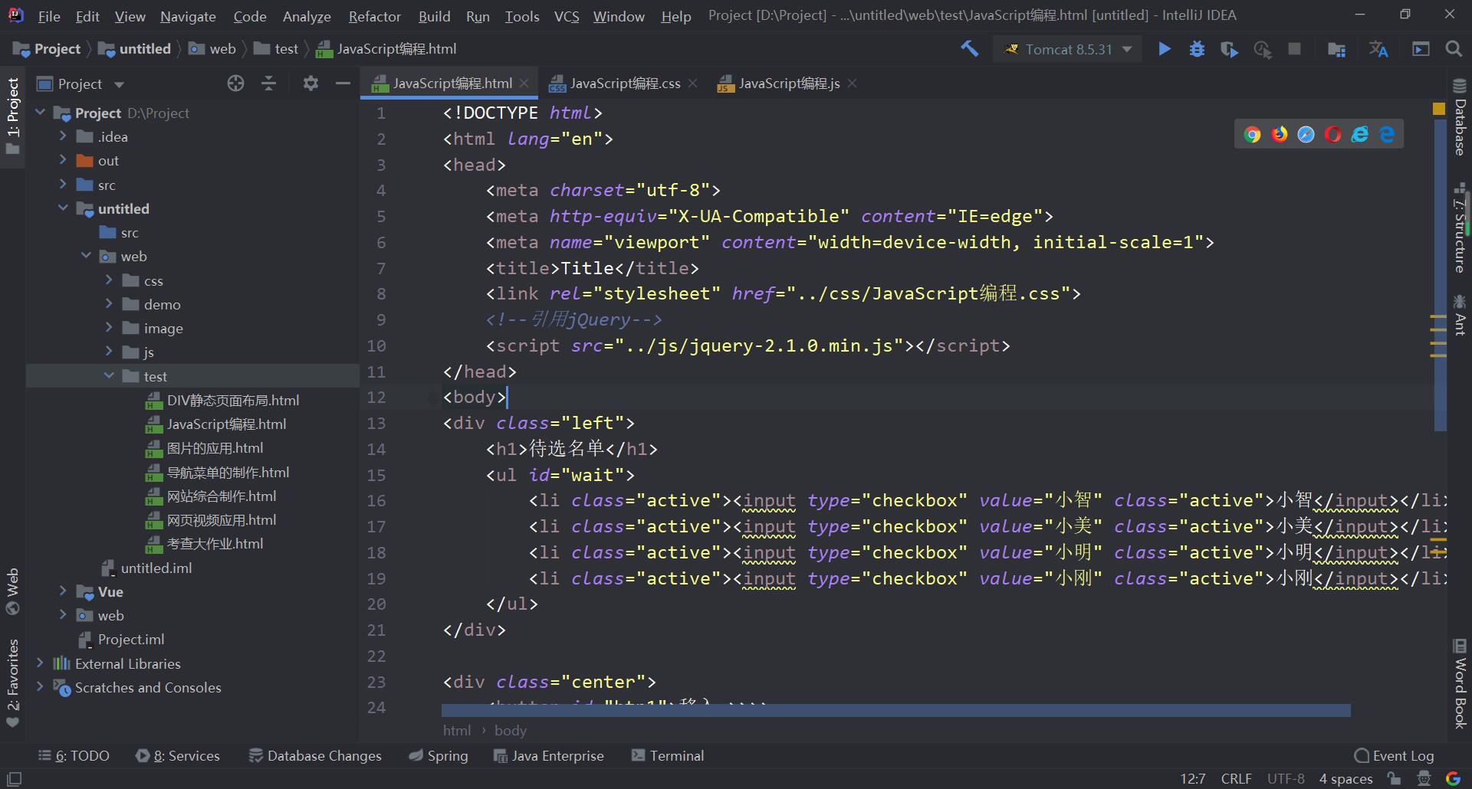Open the 8: Services tool window
This screenshot has height=789, width=1472.
click(177, 755)
